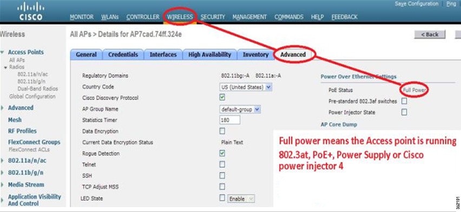This screenshot has height=212, width=461.
Task: Switch to the Interfaces tab
Action: point(163,54)
